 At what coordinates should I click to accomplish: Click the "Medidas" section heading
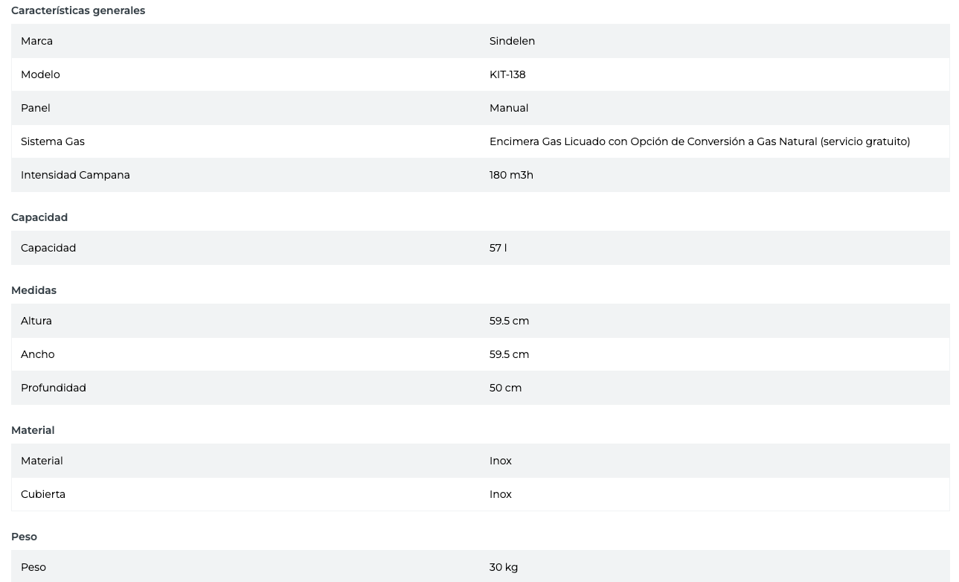coord(33,290)
